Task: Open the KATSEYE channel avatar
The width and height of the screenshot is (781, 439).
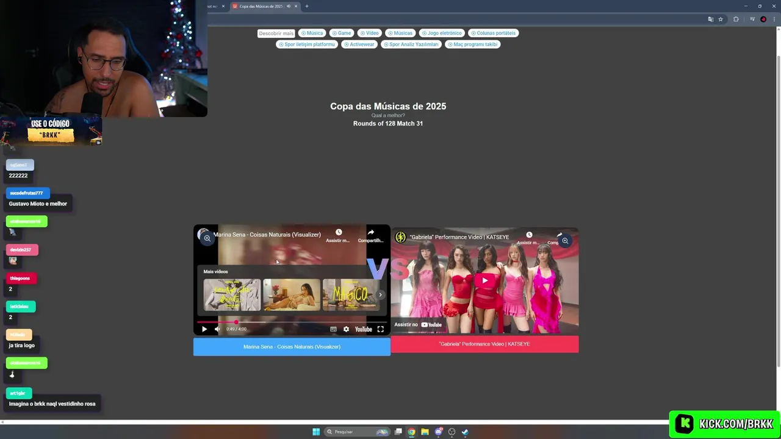Action: pos(400,237)
